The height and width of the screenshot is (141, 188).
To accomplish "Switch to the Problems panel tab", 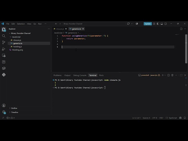I will [x=58, y=75].
